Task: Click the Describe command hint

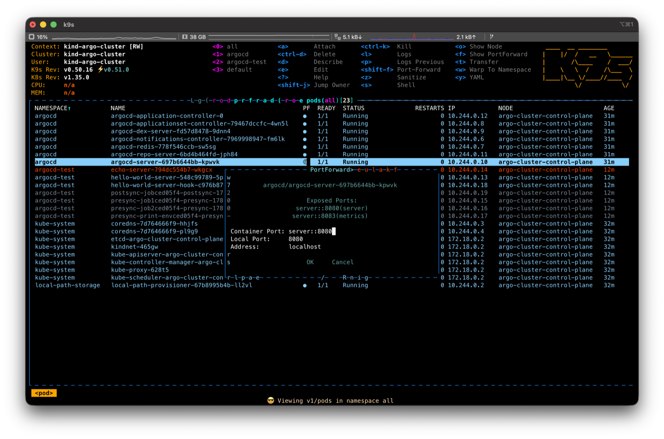Action: click(x=328, y=62)
